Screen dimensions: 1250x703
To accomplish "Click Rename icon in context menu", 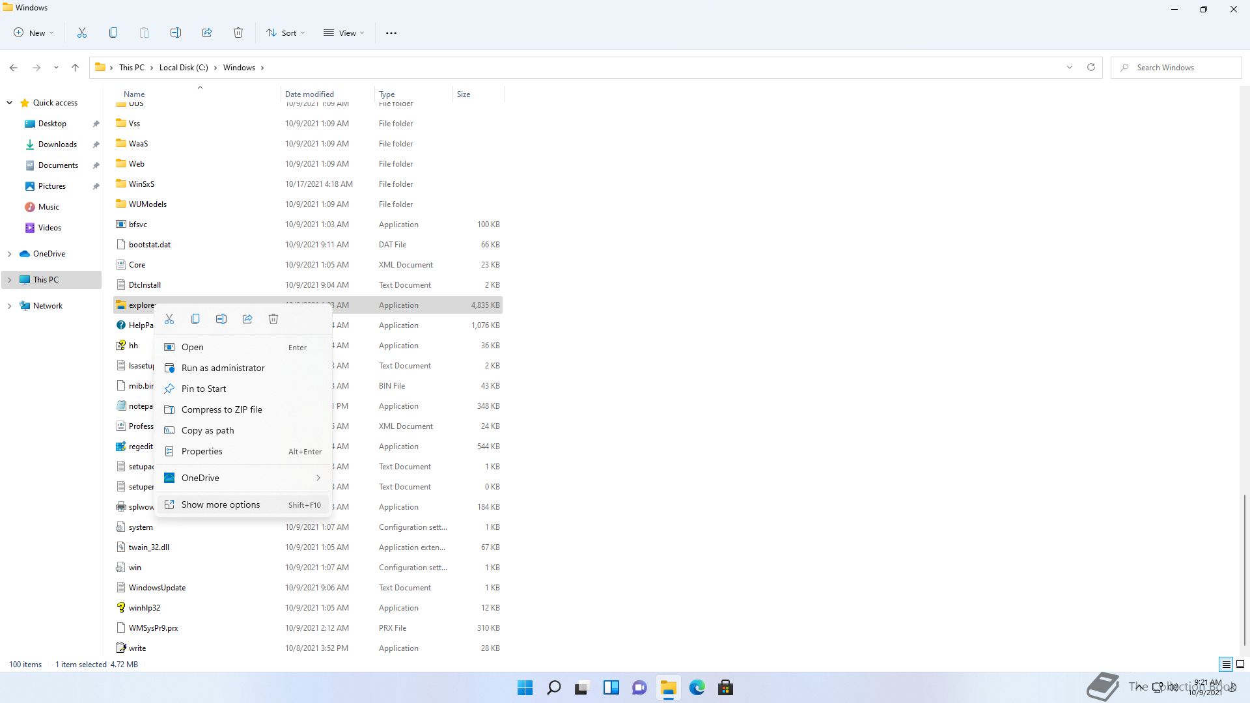I will [221, 319].
